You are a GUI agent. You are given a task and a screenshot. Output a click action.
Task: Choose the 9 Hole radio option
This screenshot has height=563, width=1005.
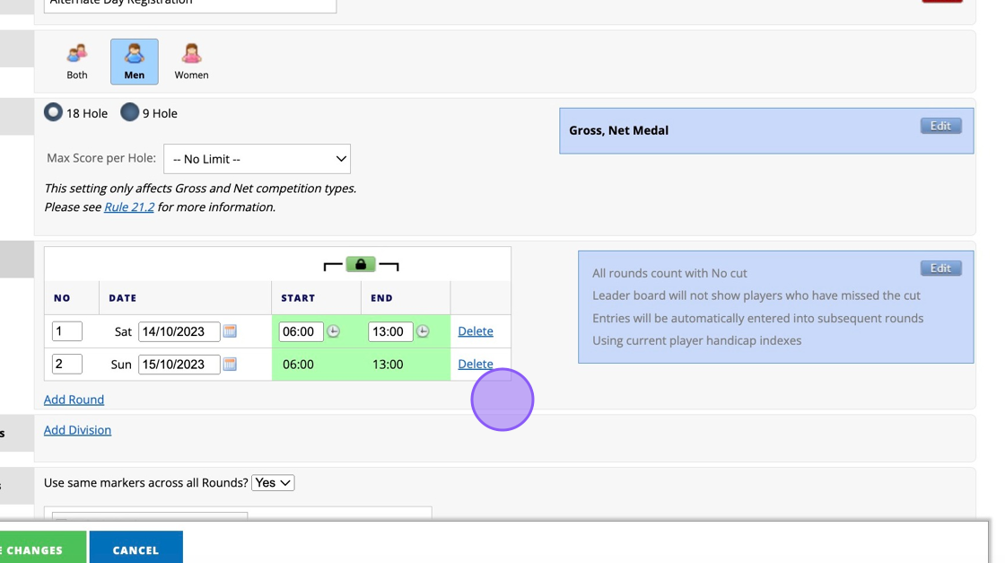click(129, 112)
